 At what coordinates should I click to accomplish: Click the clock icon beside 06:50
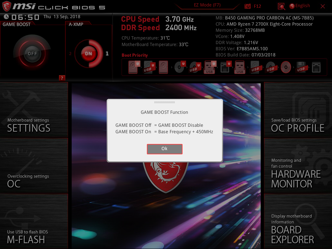6,17
